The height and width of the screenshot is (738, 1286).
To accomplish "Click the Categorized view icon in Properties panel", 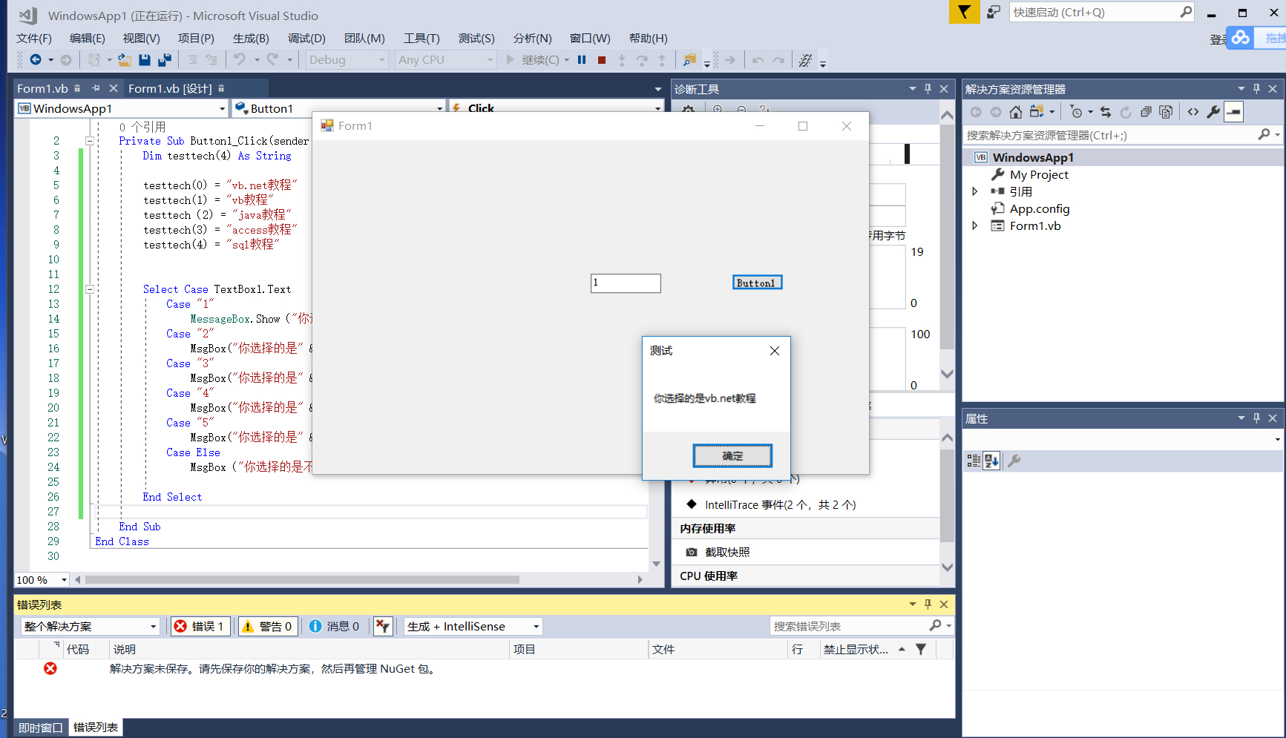I will click(974, 461).
